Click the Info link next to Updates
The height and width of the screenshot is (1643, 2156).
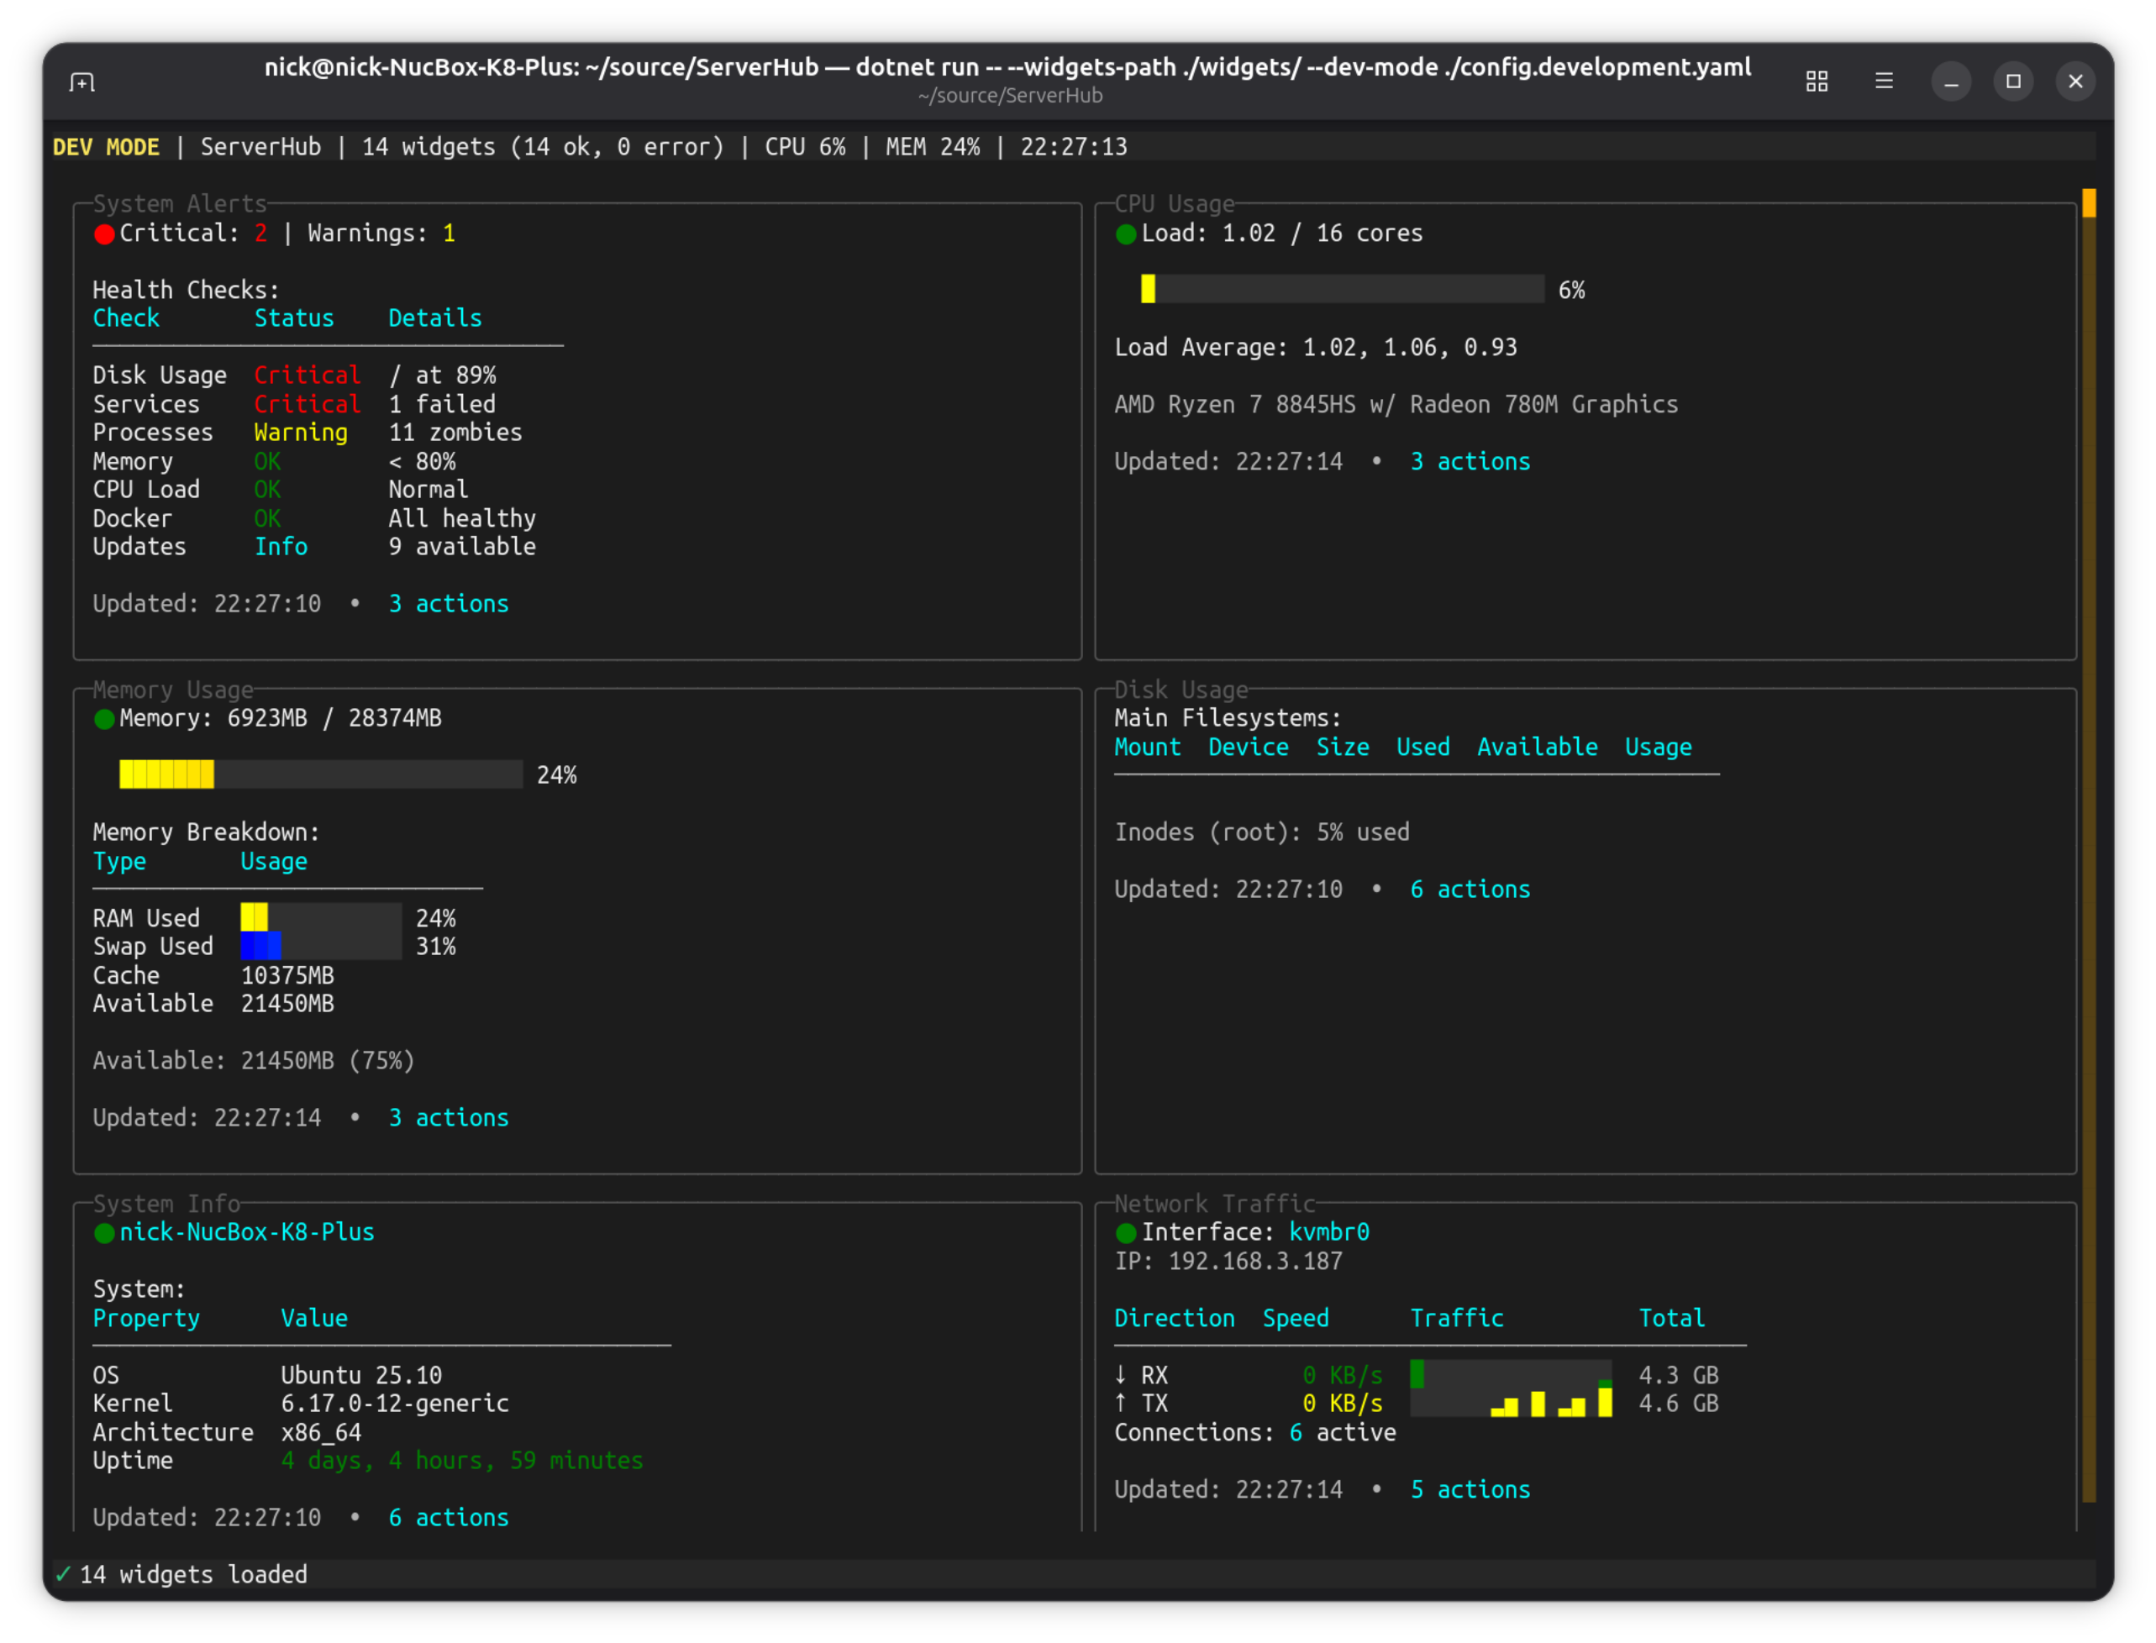pos(281,547)
